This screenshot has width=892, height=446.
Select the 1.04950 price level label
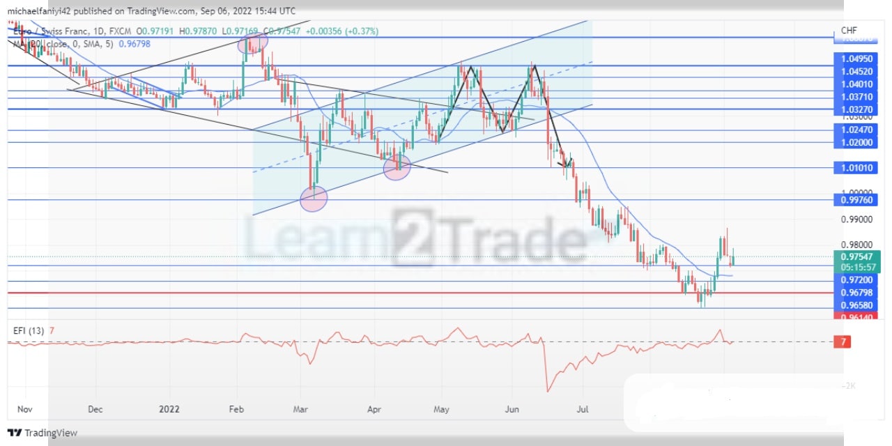point(854,61)
